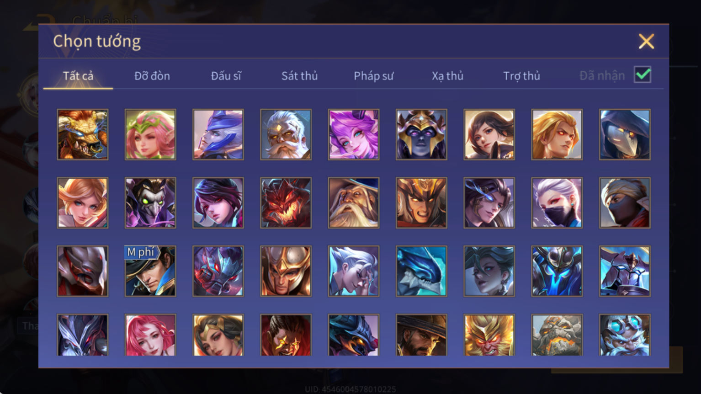Select the red demon face hero
Viewport: 701px width, 394px height.
coord(286,203)
